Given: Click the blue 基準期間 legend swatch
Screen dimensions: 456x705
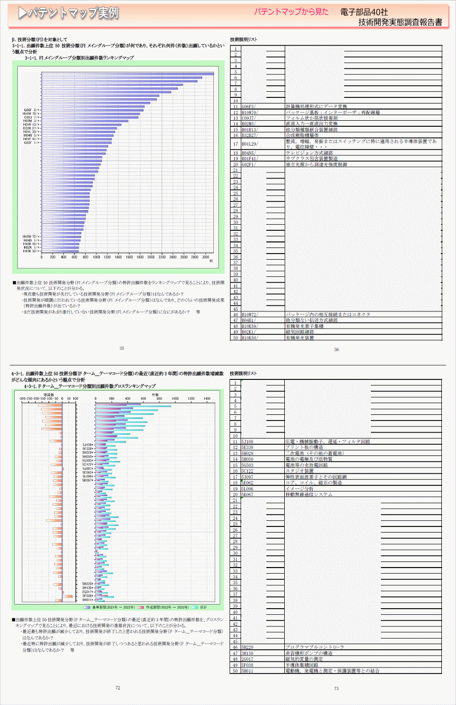Looking at the screenshot, I should click(x=87, y=607).
